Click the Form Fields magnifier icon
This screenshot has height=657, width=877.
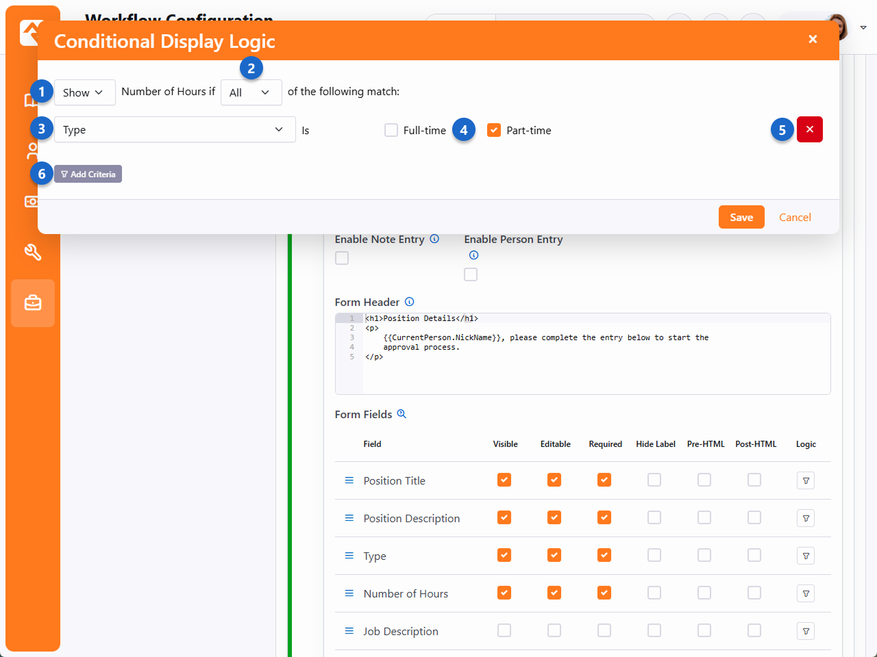pos(402,414)
